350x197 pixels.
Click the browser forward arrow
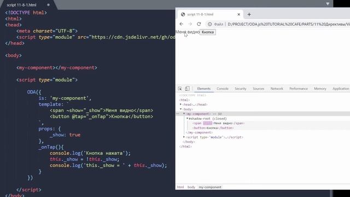coord(190,24)
